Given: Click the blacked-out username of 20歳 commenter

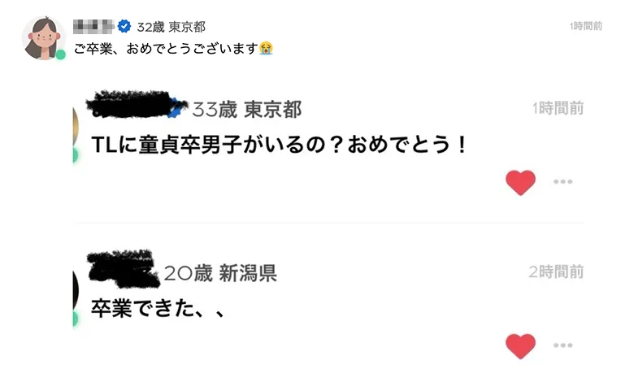Looking at the screenshot, I should coord(123,269).
